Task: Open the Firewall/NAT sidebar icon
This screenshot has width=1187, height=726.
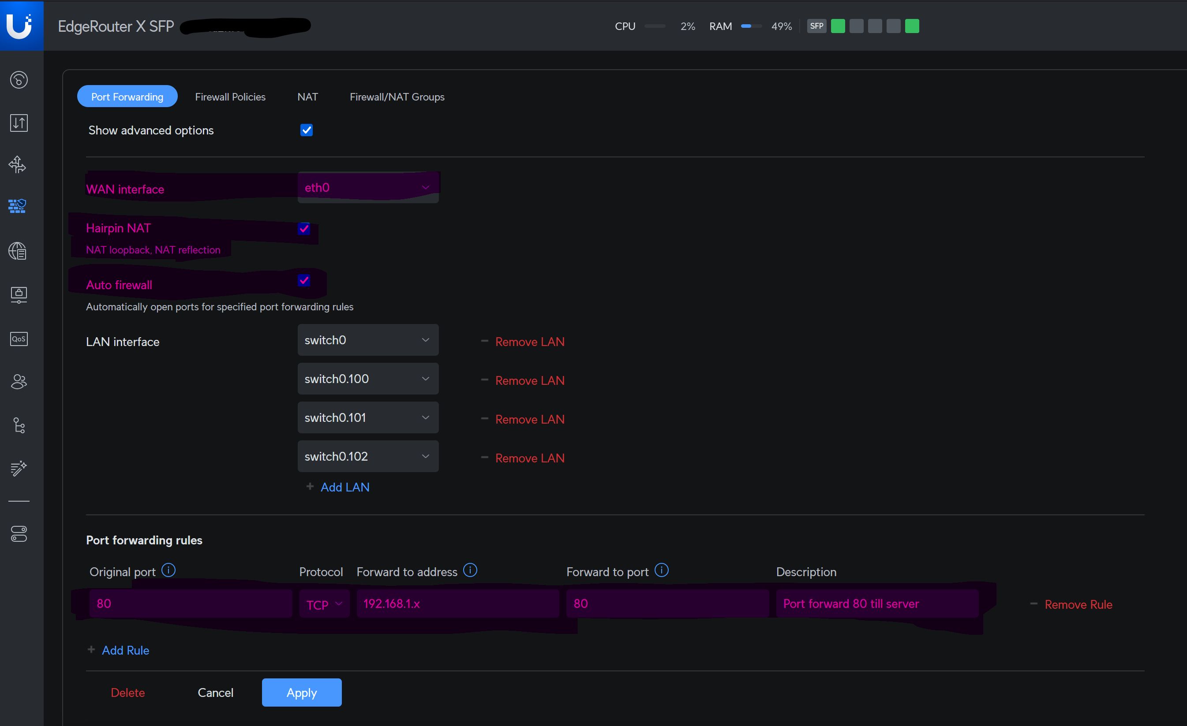Action: pyautogui.click(x=17, y=206)
